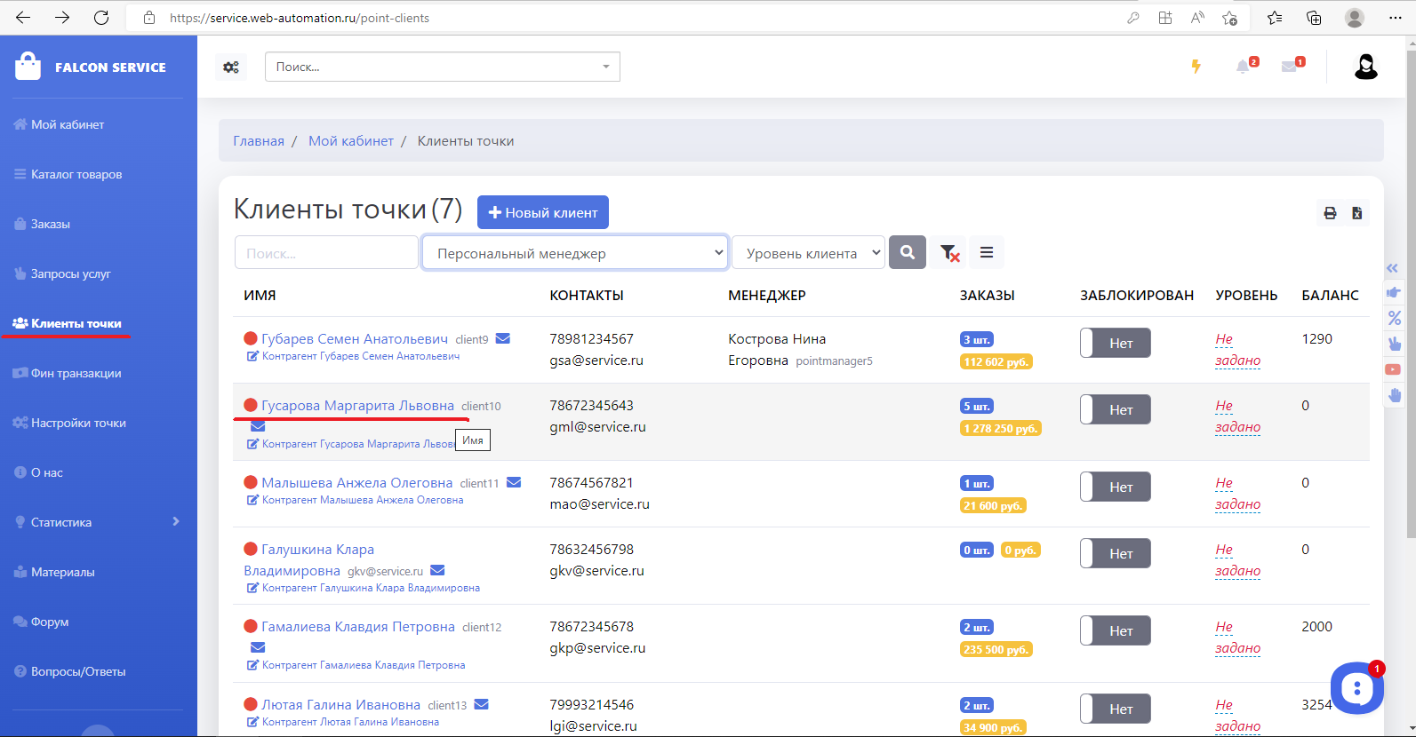This screenshot has height=737, width=1416.
Task: Toggle the blocked switch for Гамалиева Клавдия
Action: coord(1115,630)
